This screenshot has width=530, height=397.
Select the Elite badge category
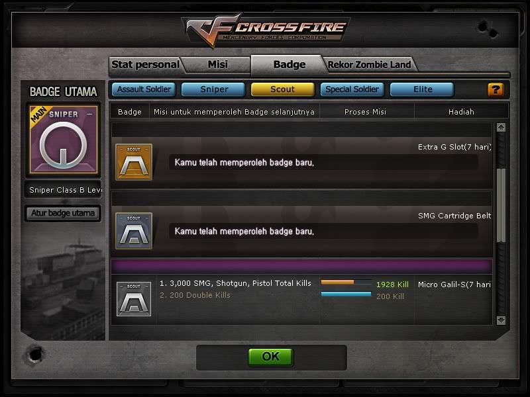(x=422, y=89)
